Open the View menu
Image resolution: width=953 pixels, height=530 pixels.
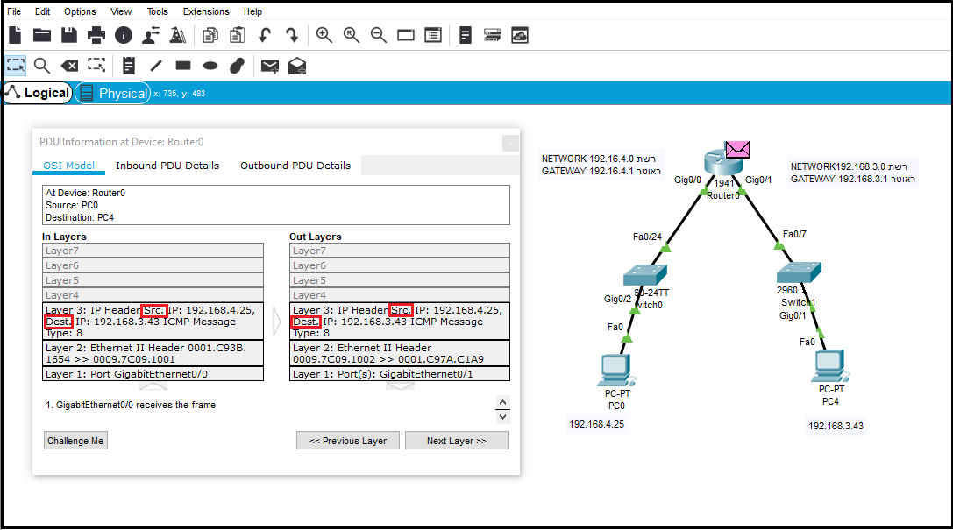click(121, 11)
